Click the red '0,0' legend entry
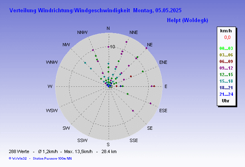 point(227,37)
